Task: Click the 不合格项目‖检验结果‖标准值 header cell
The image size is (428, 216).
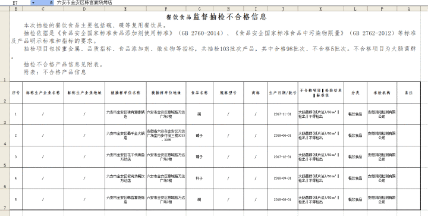Action: [321, 93]
